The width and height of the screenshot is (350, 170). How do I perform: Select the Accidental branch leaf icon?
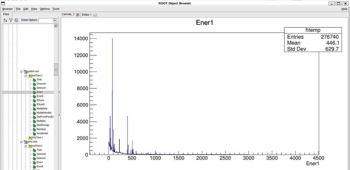pos(34,133)
